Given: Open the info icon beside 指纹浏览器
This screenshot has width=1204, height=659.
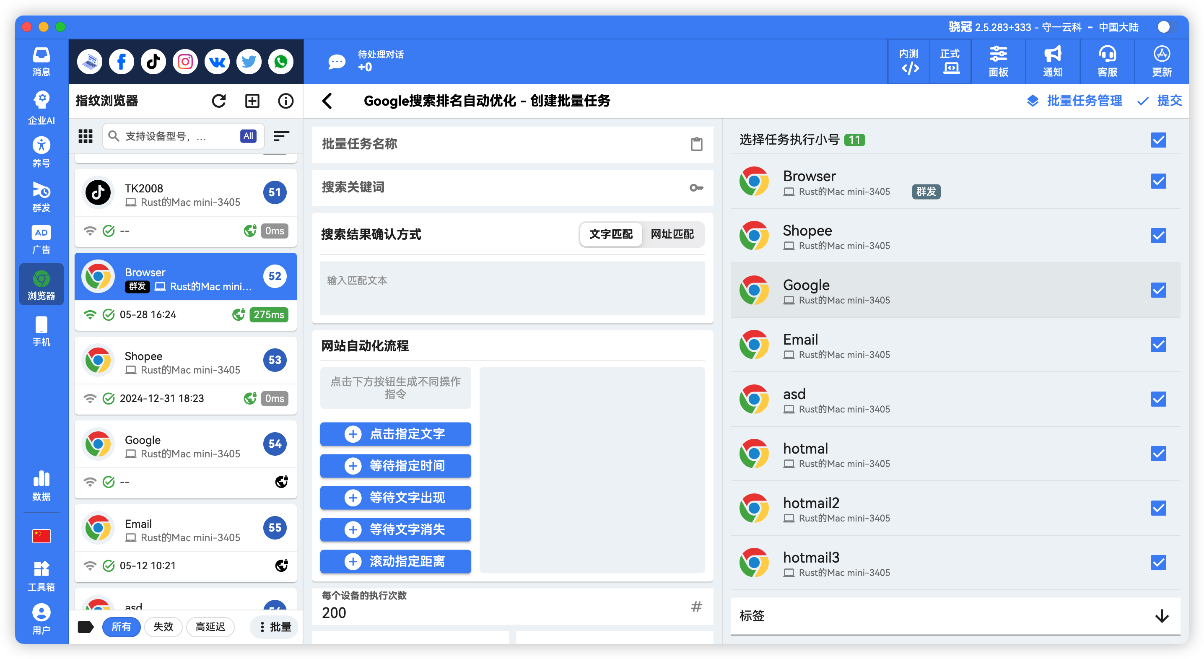Looking at the screenshot, I should 285,101.
